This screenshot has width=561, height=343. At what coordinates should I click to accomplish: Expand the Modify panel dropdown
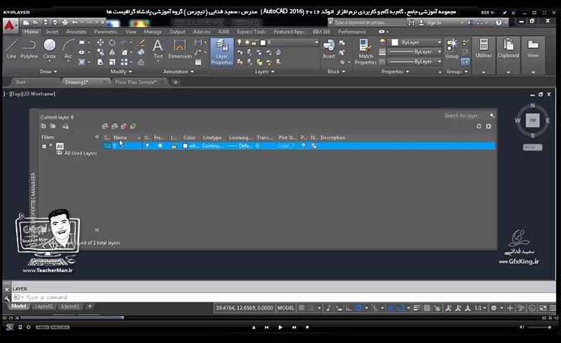(121, 72)
